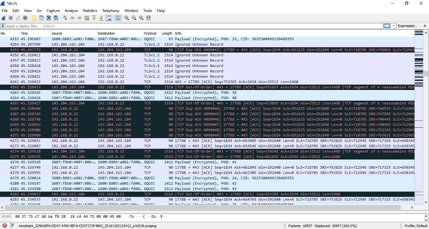The width and height of the screenshot is (429, 229).
Task: Reload the capture file
Action: pyautogui.click(x=56, y=18)
